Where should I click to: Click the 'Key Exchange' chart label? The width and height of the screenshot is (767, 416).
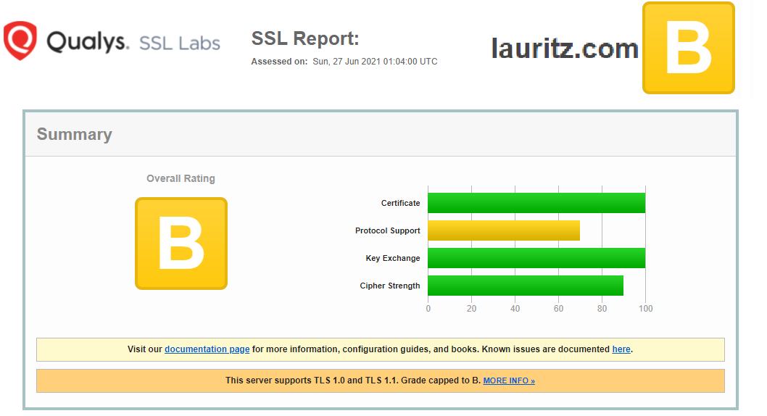393,258
